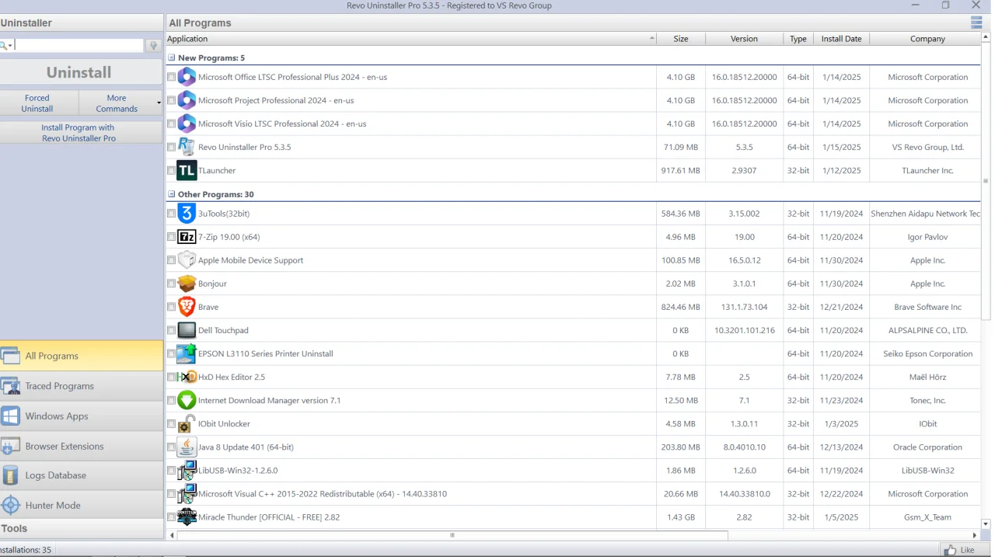995x560 pixels.
Task: Click the Forced Uninstall button
Action: point(38,103)
